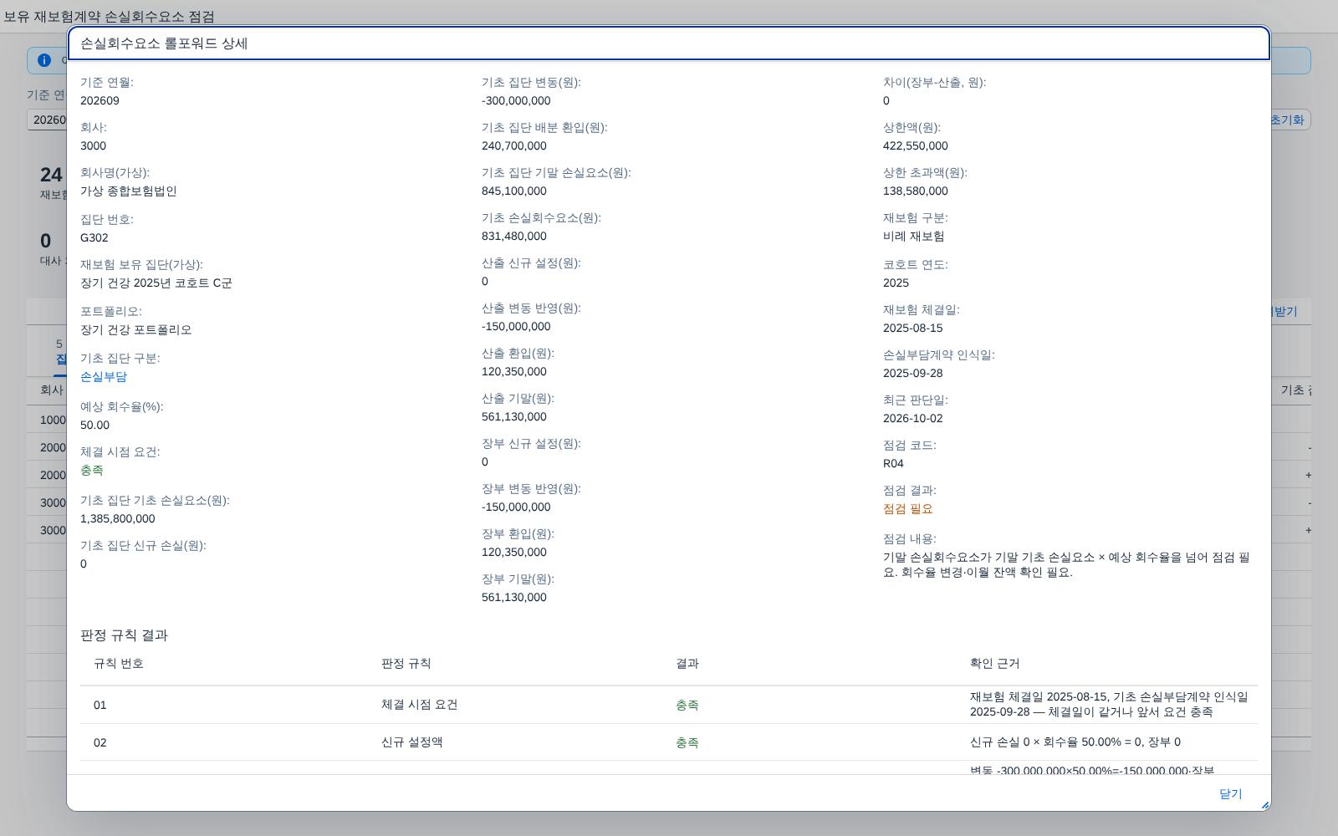The width and height of the screenshot is (1338, 836).
Task: Select the 상한 초과액 value 138,580,000
Action: coord(916,191)
